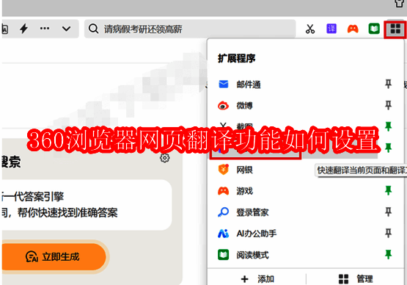The width and height of the screenshot is (407, 285).
Task: Click the 添加 add extension button
Action: (257, 279)
